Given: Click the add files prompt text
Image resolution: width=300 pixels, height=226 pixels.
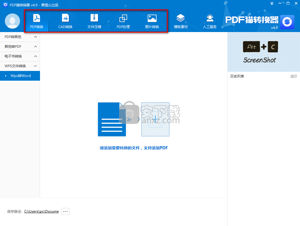Looking at the screenshot, I should (x=134, y=148).
